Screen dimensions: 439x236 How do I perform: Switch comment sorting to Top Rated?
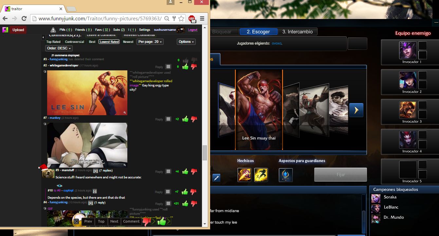click(x=53, y=42)
